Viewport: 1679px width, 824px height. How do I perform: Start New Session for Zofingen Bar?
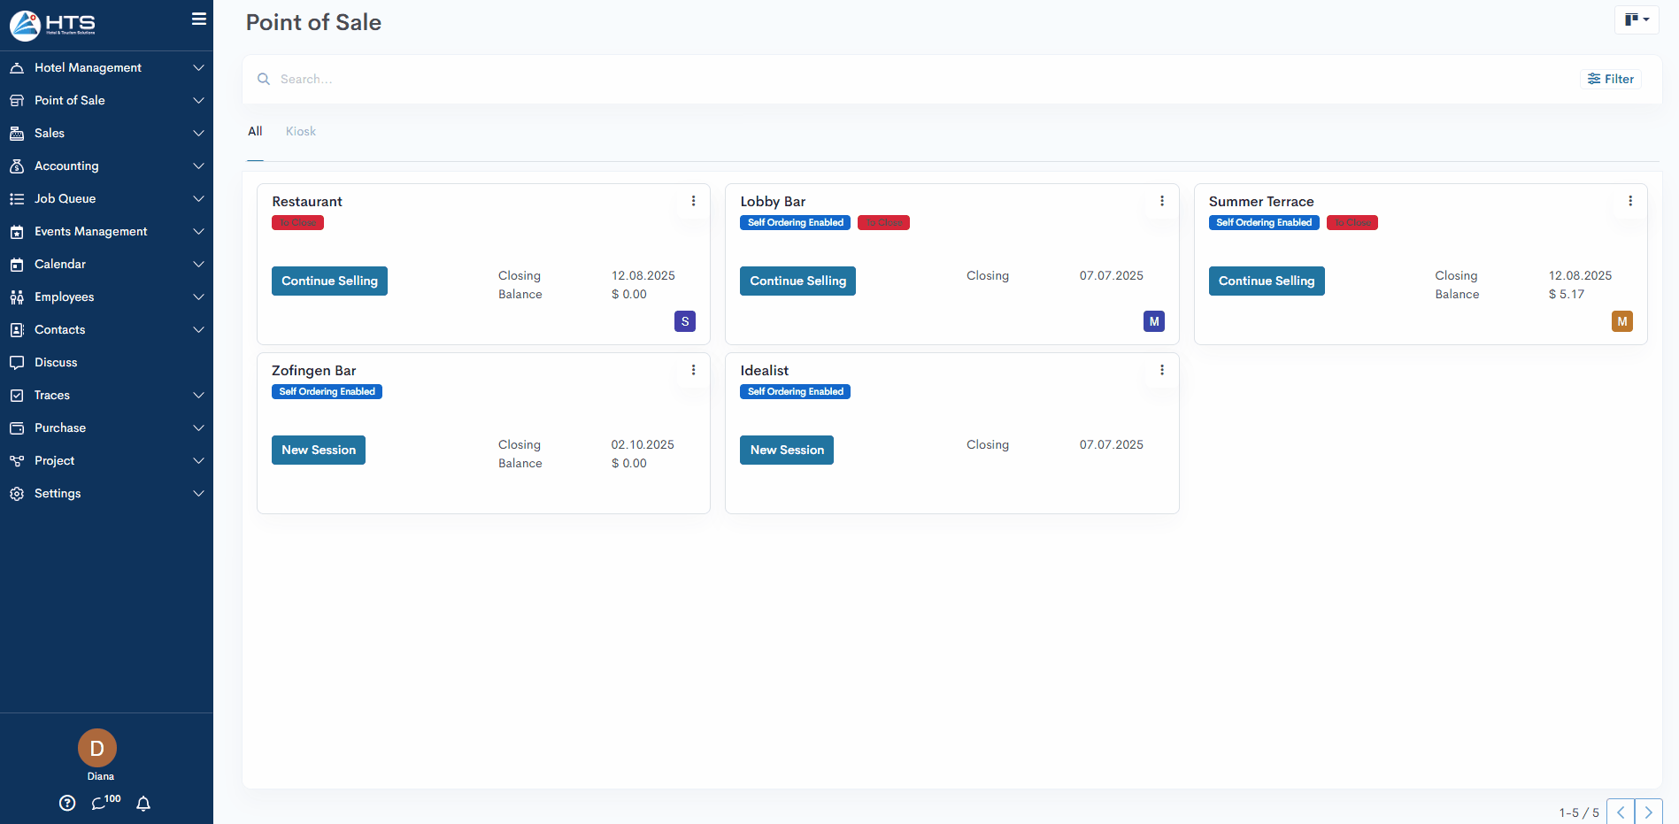tap(319, 450)
